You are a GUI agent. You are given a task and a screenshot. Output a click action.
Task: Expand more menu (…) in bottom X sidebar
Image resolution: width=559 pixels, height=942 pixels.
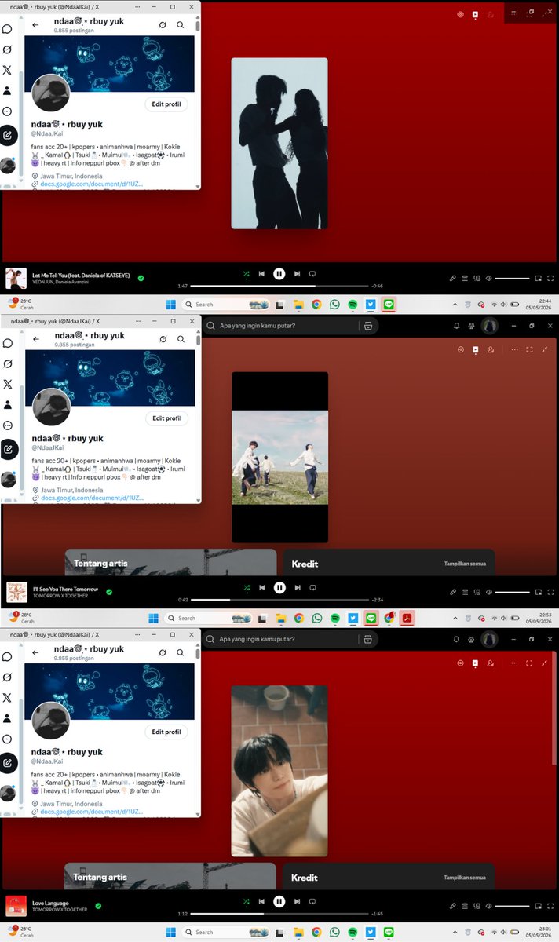click(7, 739)
